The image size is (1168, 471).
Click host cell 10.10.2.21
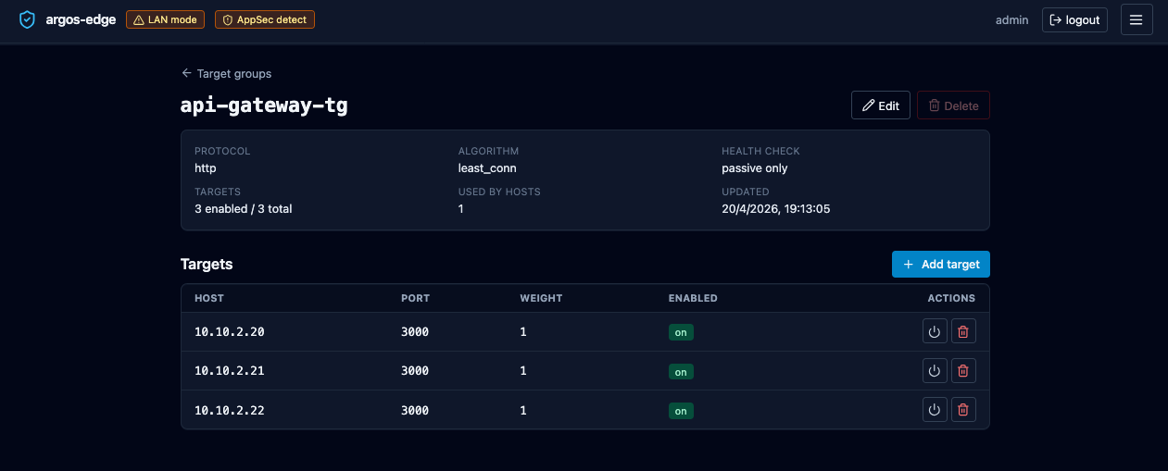coord(230,370)
